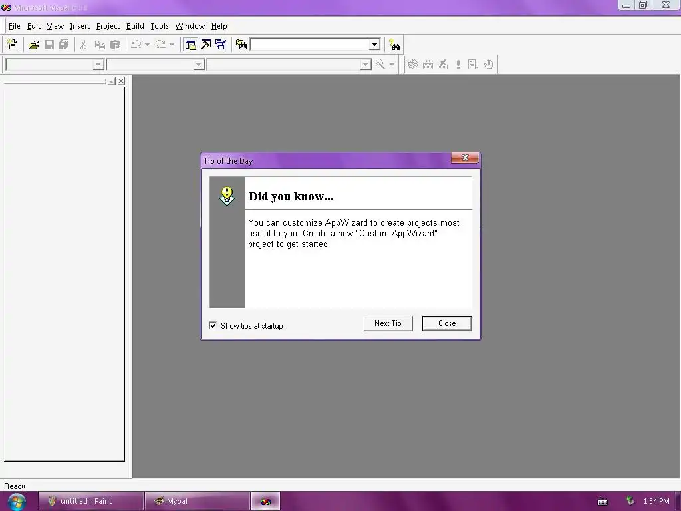Click inside the Find text field
This screenshot has width=681, height=511.
tap(310, 45)
